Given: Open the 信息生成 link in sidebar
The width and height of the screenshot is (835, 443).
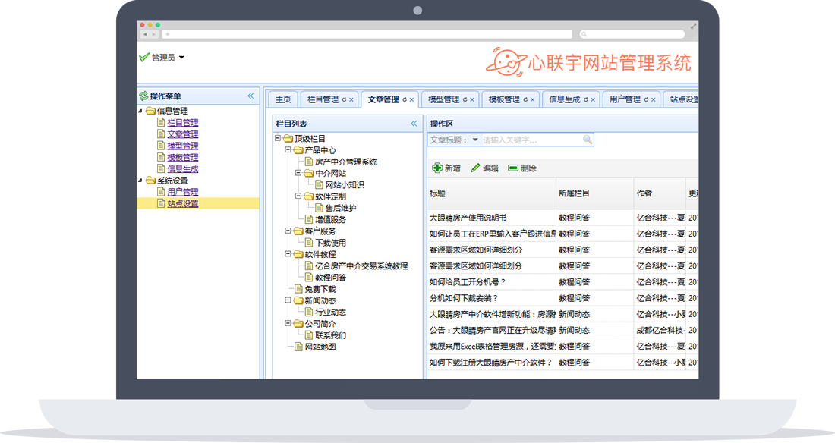Looking at the screenshot, I should pyautogui.click(x=182, y=169).
